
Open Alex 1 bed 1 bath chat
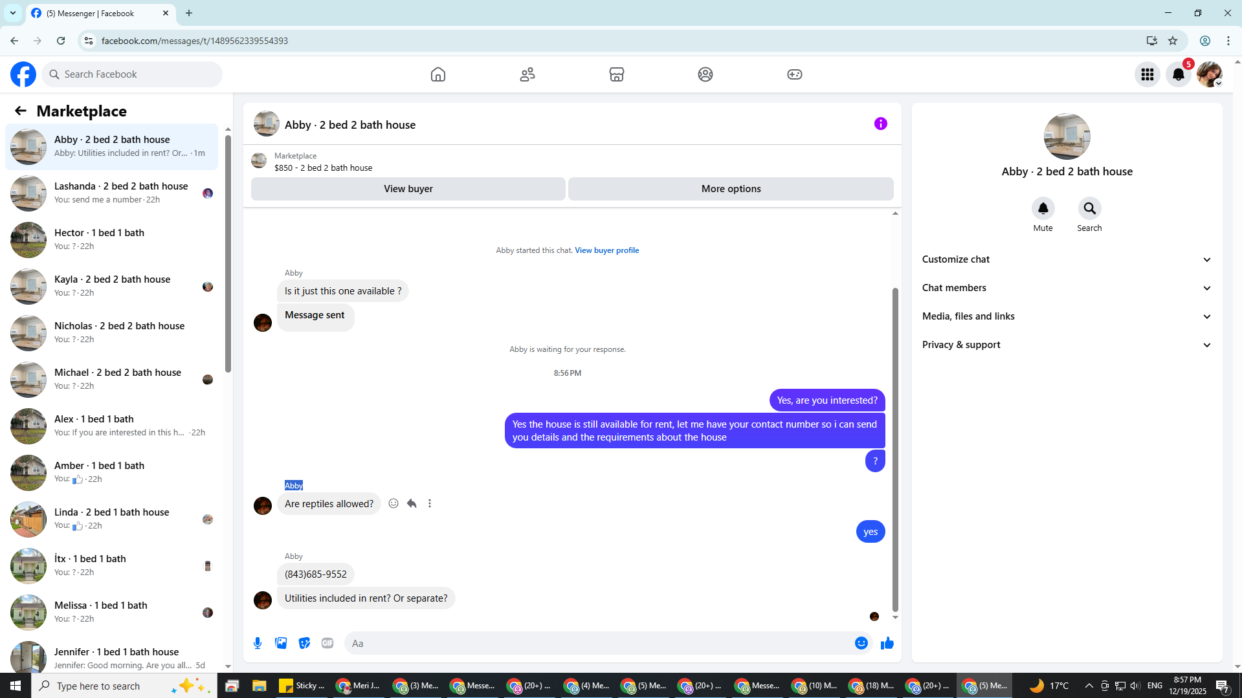tap(111, 426)
